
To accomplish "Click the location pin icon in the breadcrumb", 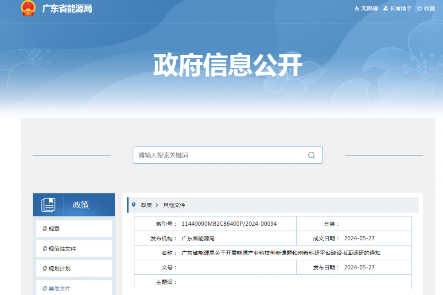I will click(x=133, y=204).
